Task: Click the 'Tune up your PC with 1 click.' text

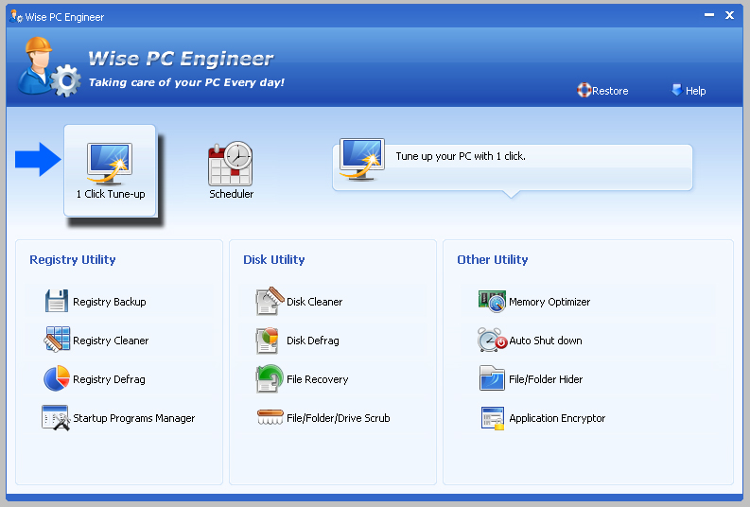Action: [461, 156]
